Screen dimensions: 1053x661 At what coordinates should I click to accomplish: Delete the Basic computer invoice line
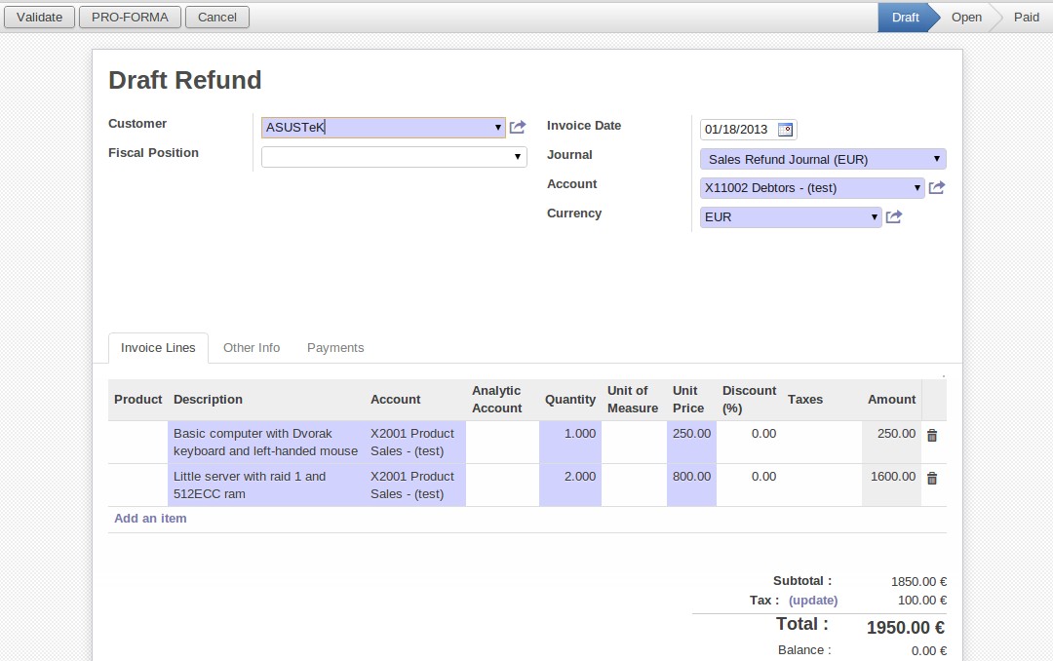932,436
